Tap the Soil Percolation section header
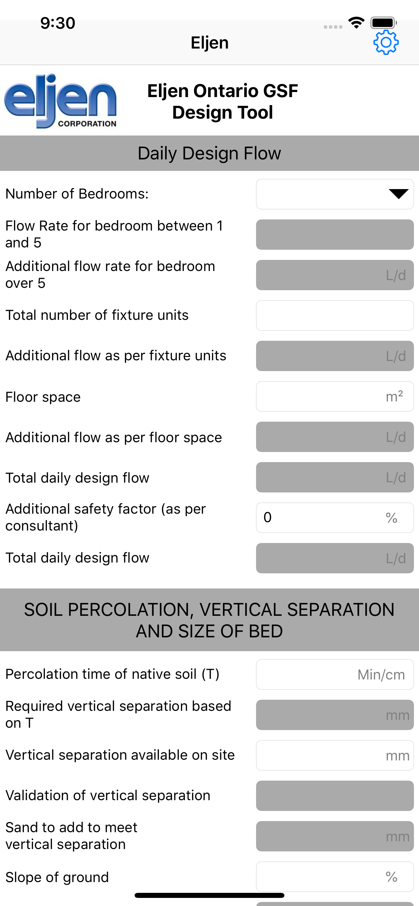This screenshot has width=419, height=906. point(209,620)
